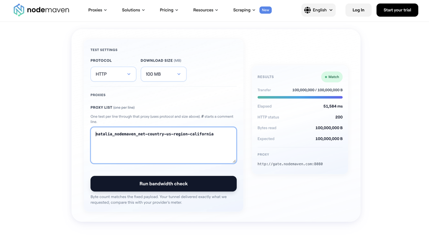
Task: Click the Bytes read 100,000,000 B value
Action: coord(329,128)
